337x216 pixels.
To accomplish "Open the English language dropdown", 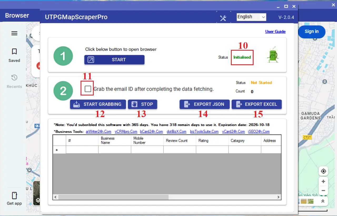I will [x=251, y=17].
